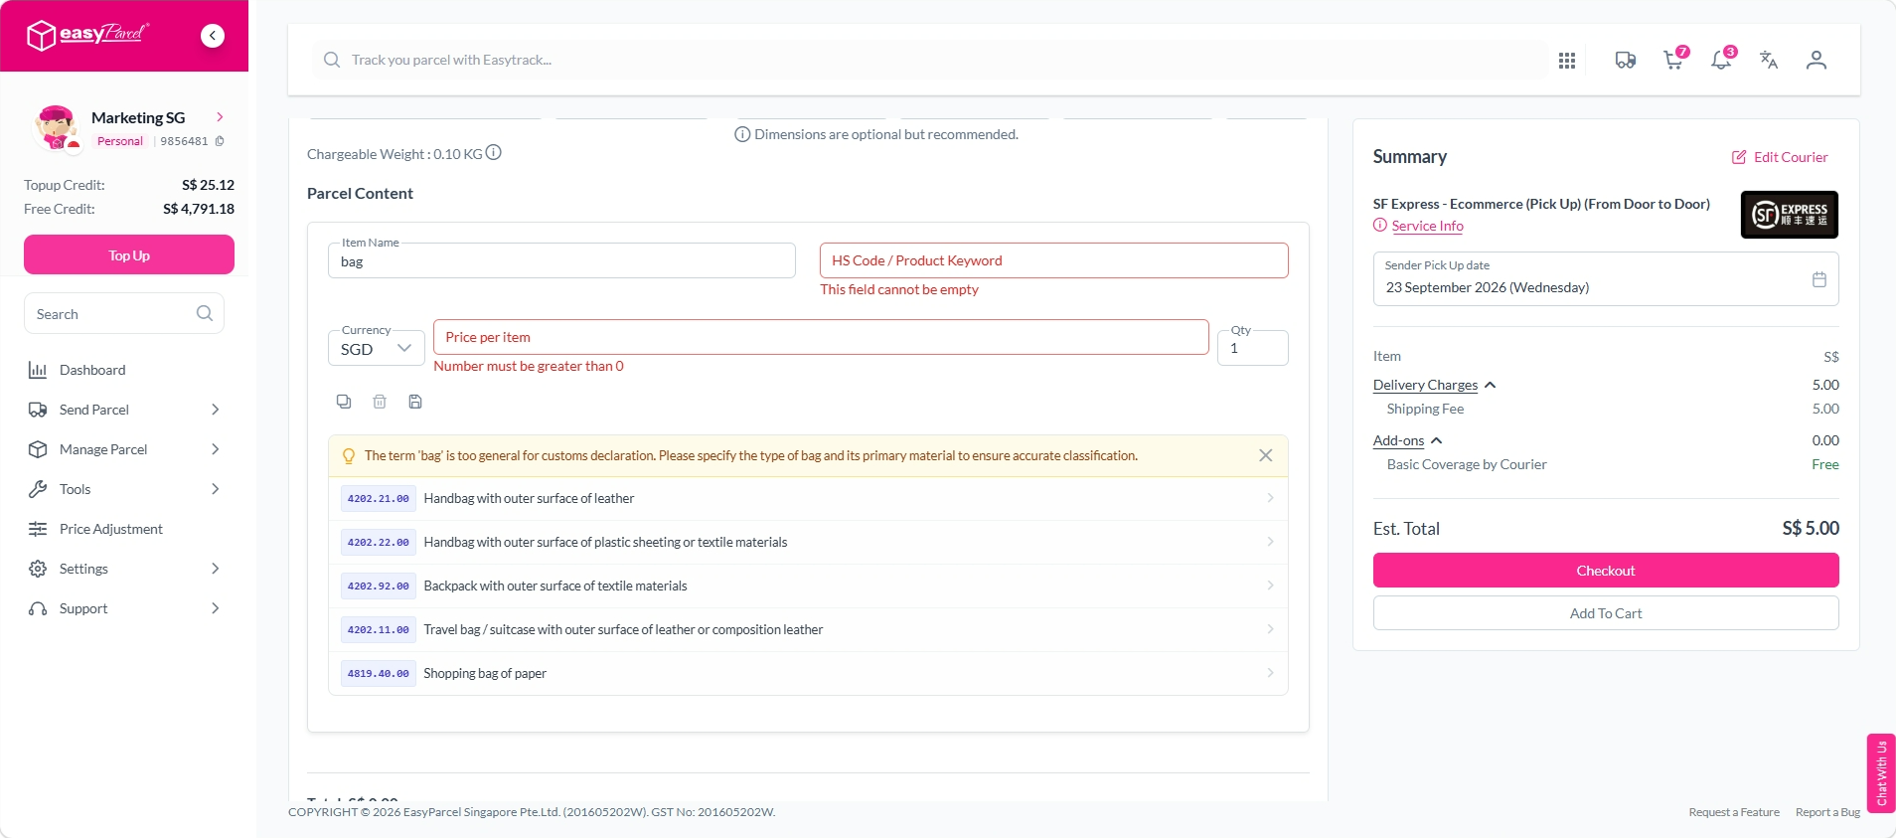Open the SGD currency dropdown
The width and height of the screenshot is (1896, 838).
tap(377, 348)
